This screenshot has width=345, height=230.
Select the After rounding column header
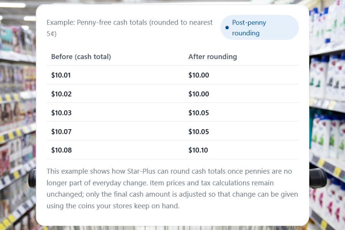[x=213, y=57]
